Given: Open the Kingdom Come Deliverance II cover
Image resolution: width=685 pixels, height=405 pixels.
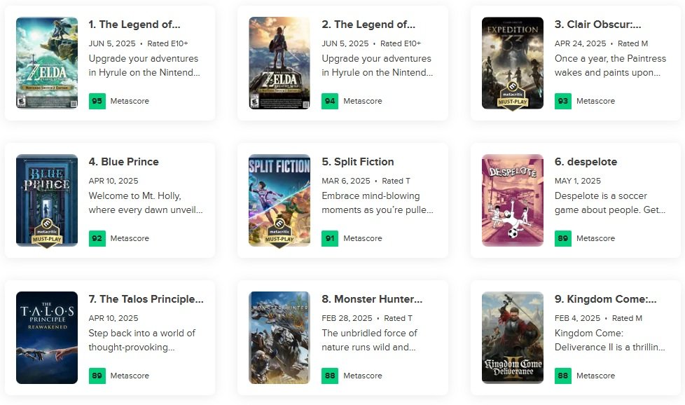Looking at the screenshot, I should pyautogui.click(x=513, y=338).
